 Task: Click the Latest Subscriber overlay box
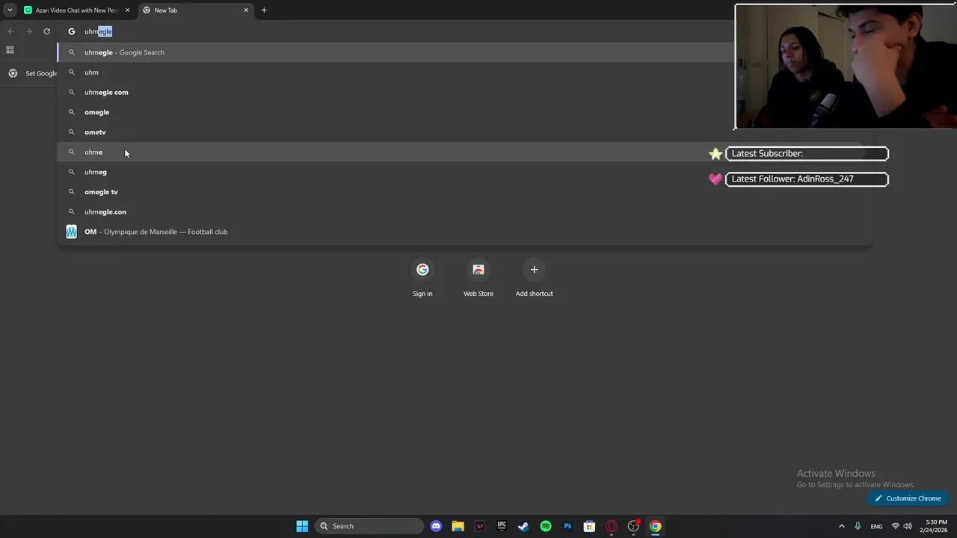click(807, 153)
